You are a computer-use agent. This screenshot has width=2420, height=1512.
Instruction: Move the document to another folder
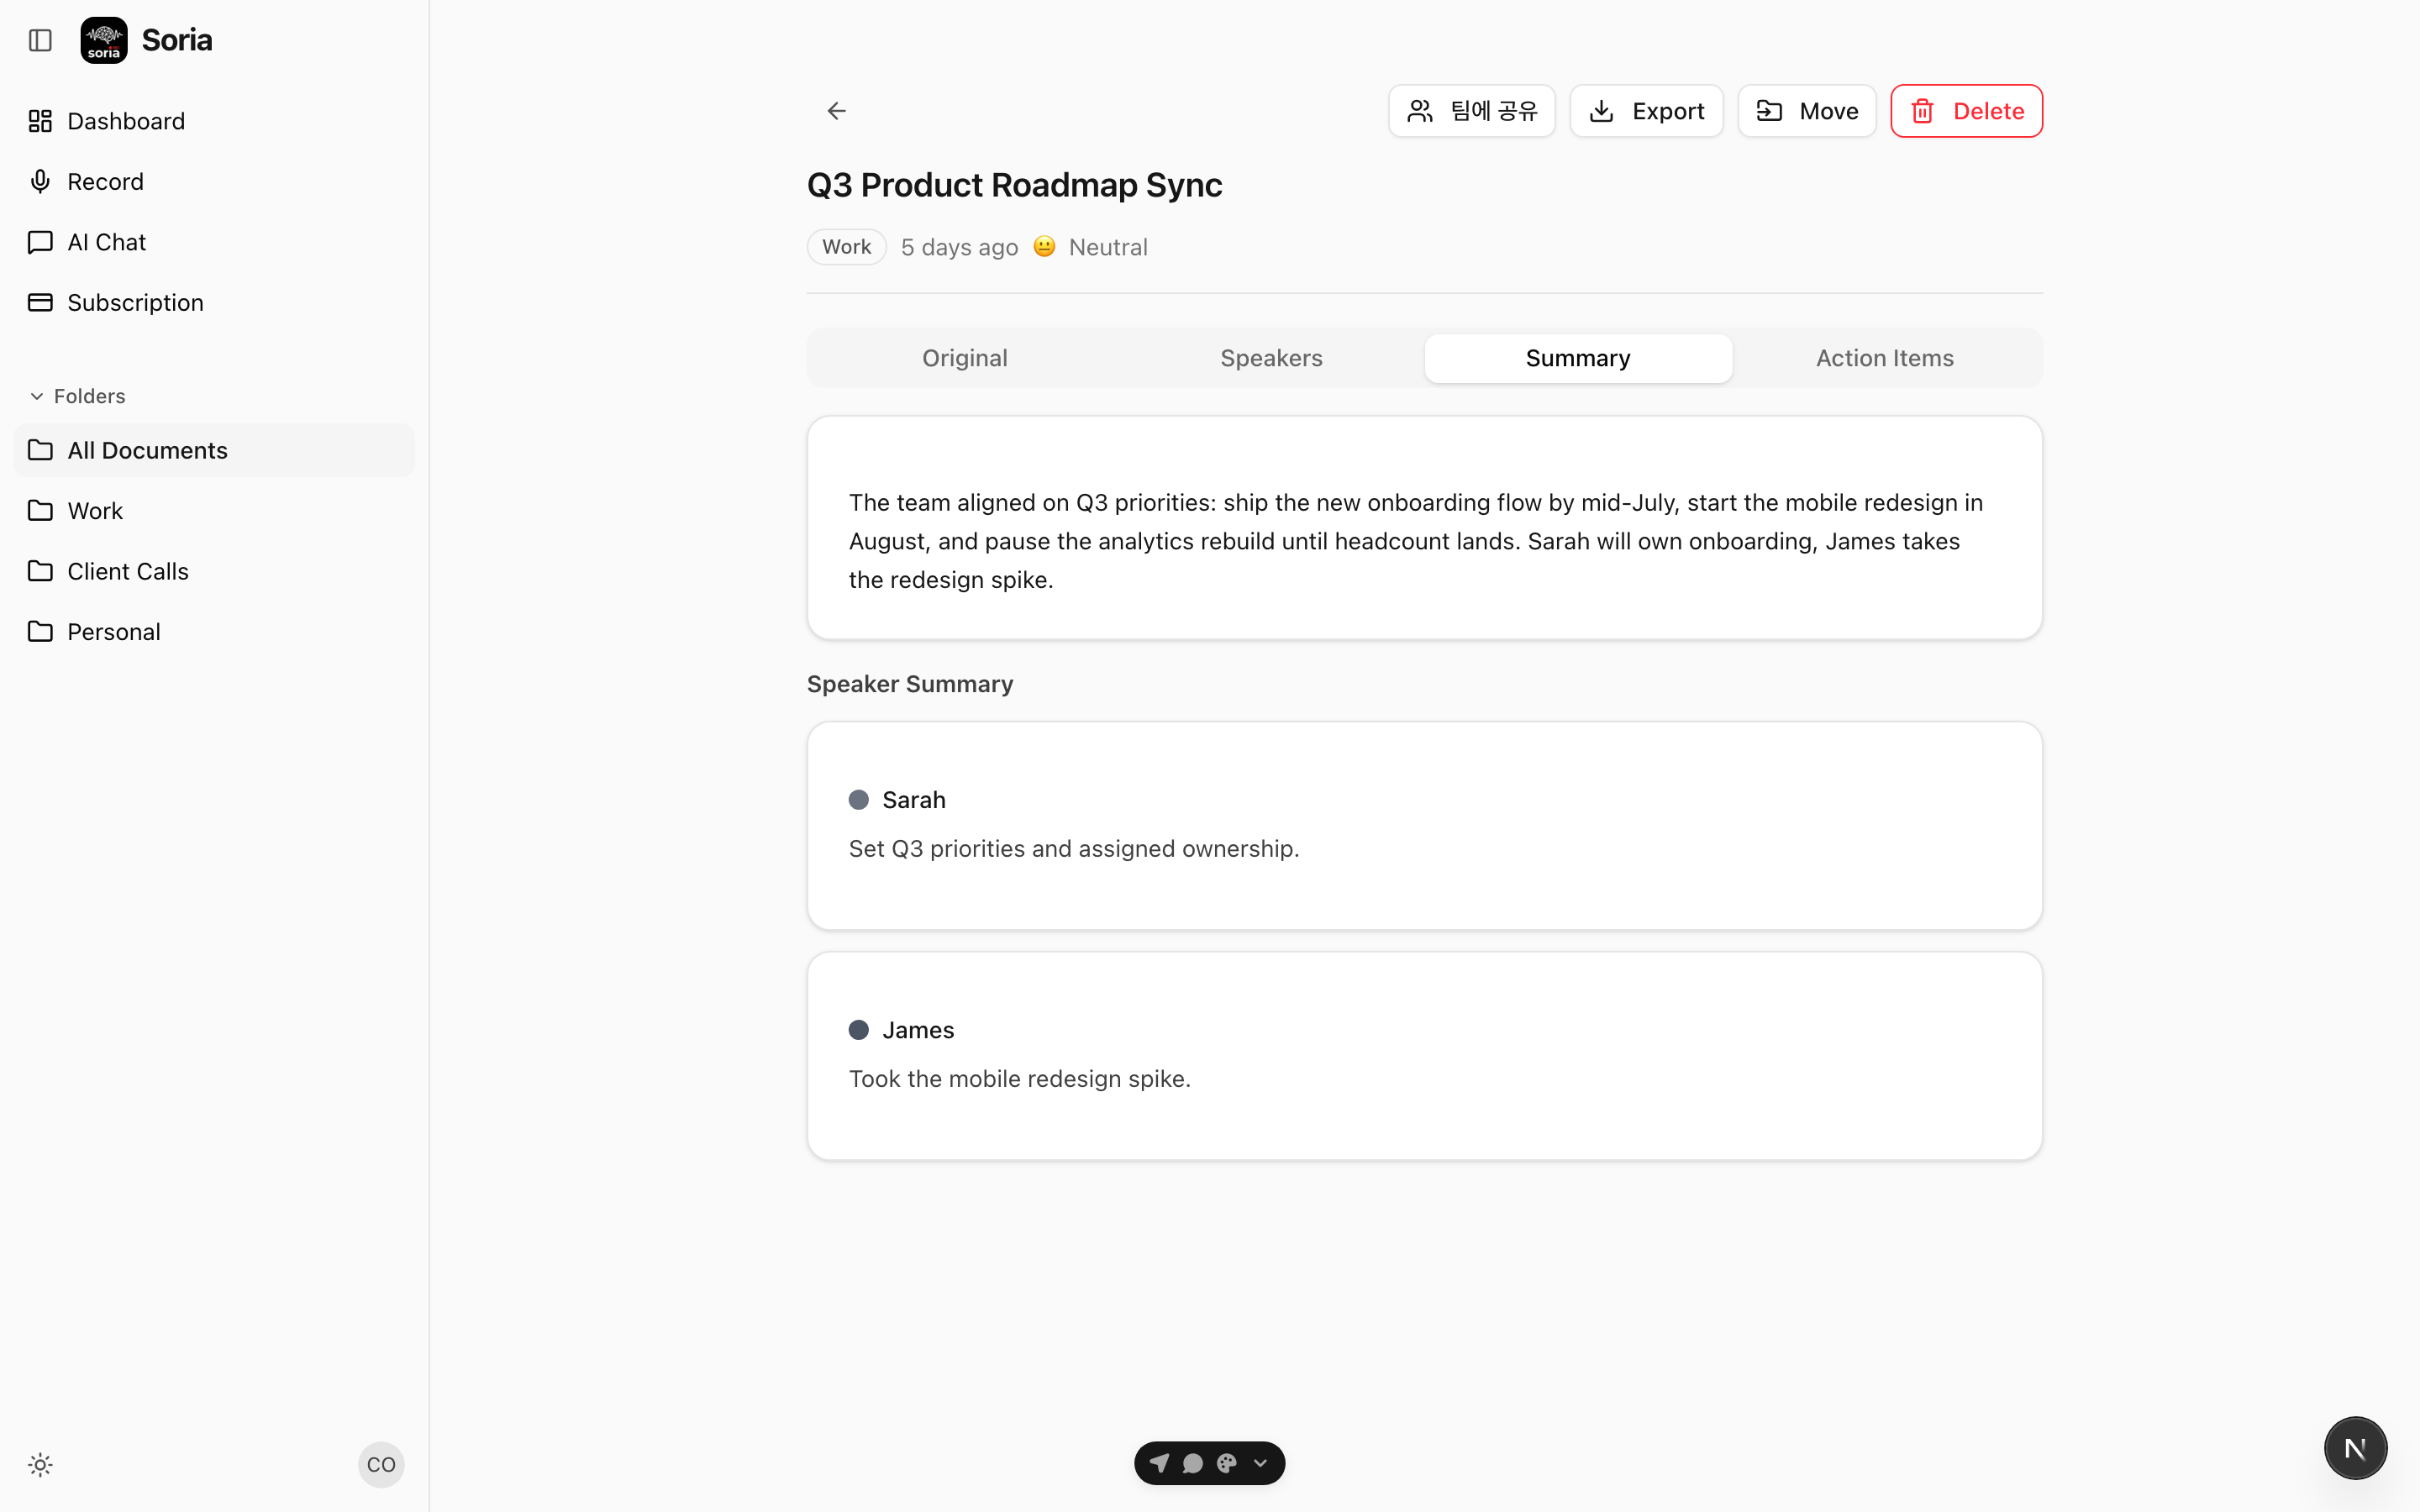(x=1806, y=111)
